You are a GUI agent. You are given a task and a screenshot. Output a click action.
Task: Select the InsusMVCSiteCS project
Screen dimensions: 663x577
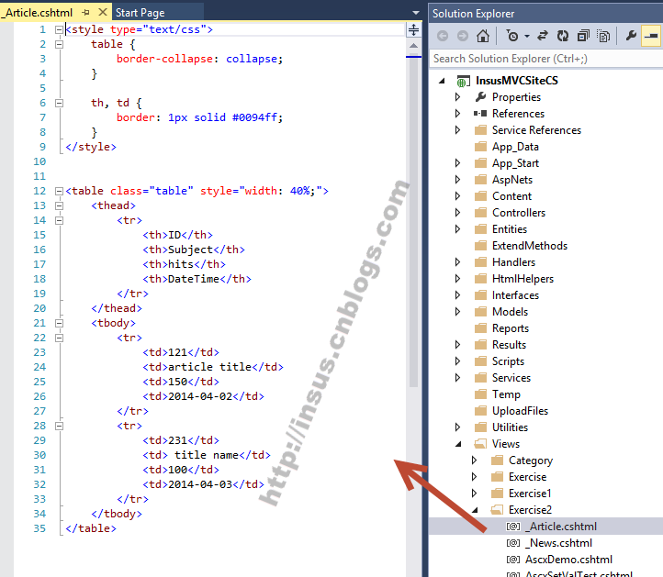[516, 81]
